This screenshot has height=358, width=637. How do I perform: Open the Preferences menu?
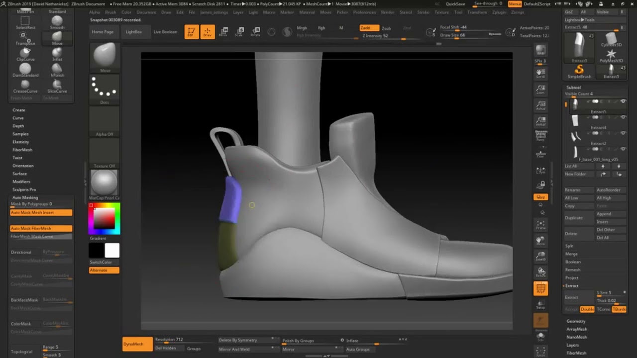(x=364, y=12)
